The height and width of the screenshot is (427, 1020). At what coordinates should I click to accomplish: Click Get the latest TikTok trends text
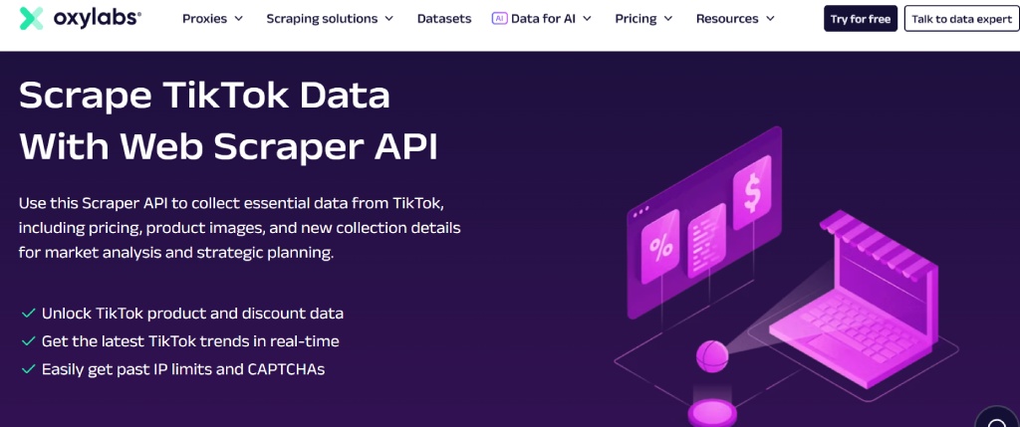[190, 341]
